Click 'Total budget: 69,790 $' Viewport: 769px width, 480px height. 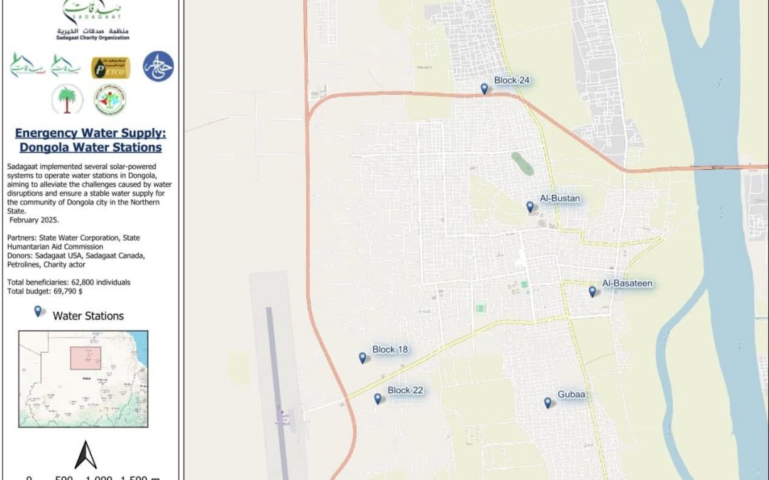click(45, 291)
